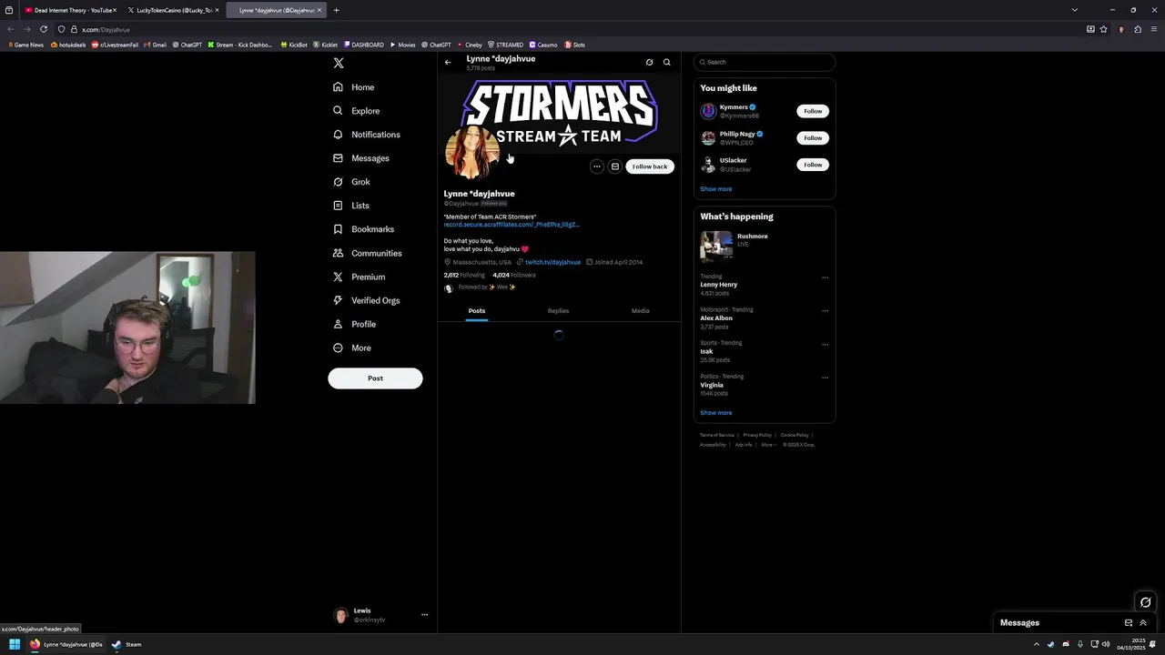Open the Windows Start menu
The height and width of the screenshot is (655, 1165).
[x=15, y=644]
